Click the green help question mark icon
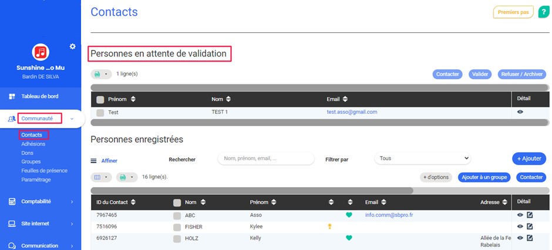The image size is (552, 250). click(543, 12)
